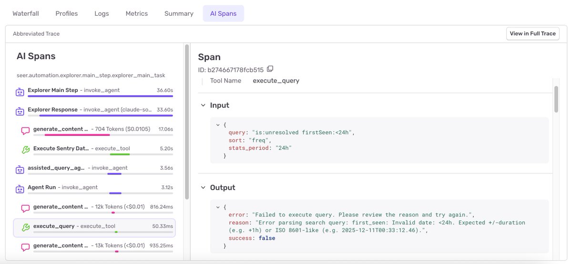The width and height of the screenshot is (572, 264).
Task: Click the wrench icon beside execute_query span
Action: coord(26,228)
